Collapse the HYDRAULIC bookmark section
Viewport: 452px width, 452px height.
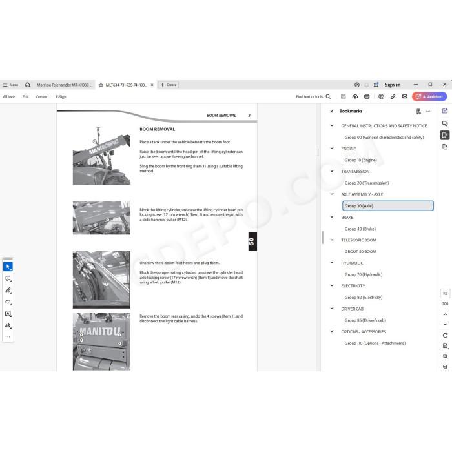[332, 263]
